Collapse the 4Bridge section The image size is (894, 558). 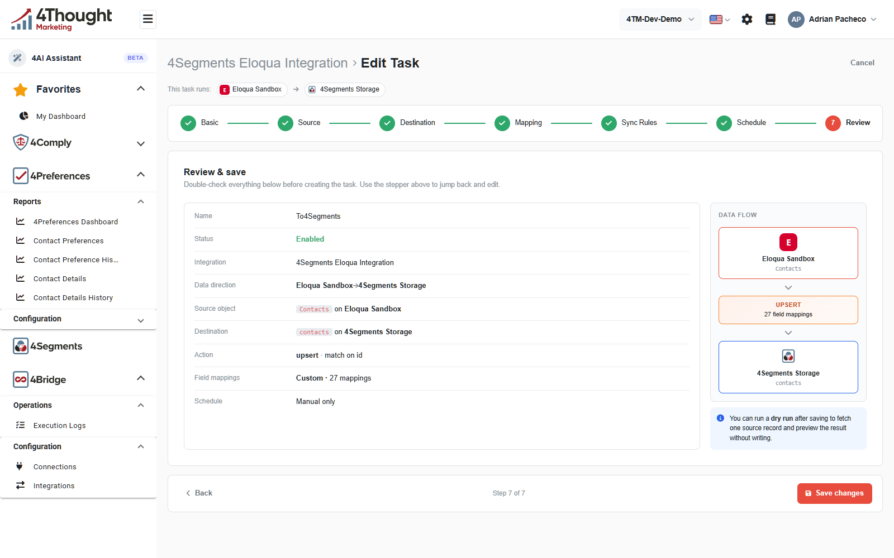[x=141, y=378]
